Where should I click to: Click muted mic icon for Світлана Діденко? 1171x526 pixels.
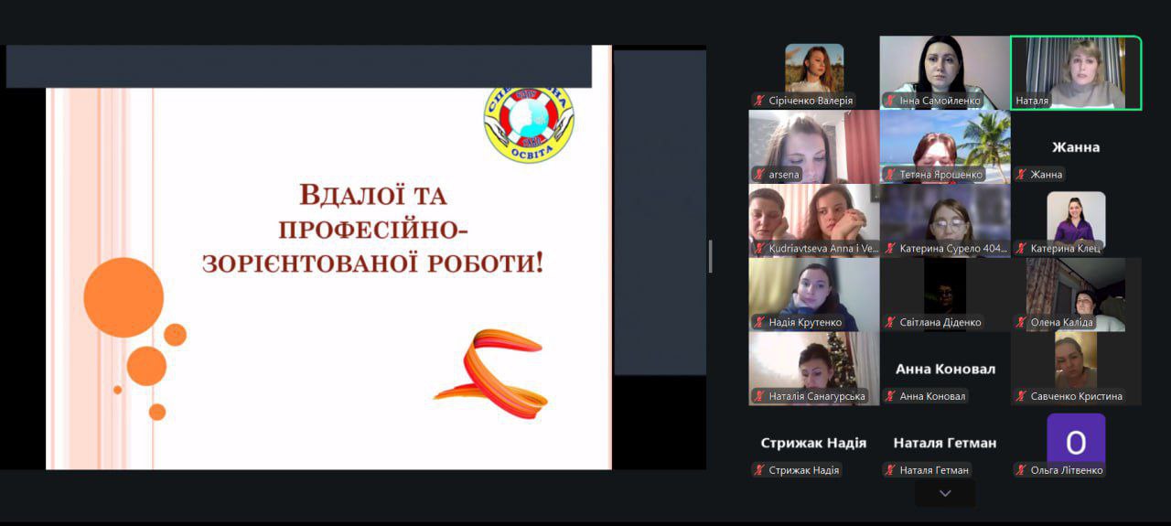pos(890,322)
